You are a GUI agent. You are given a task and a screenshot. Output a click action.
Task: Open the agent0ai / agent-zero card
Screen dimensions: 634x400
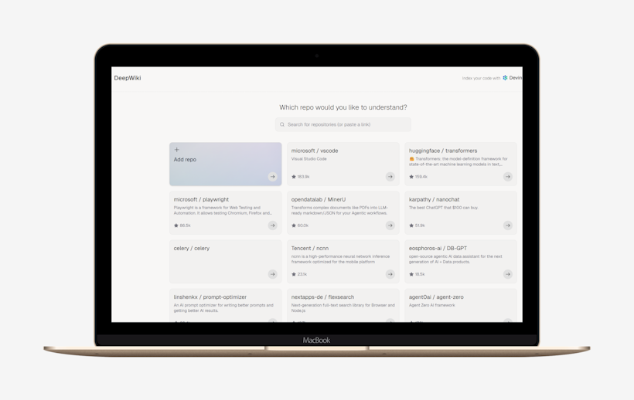click(461, 305)
